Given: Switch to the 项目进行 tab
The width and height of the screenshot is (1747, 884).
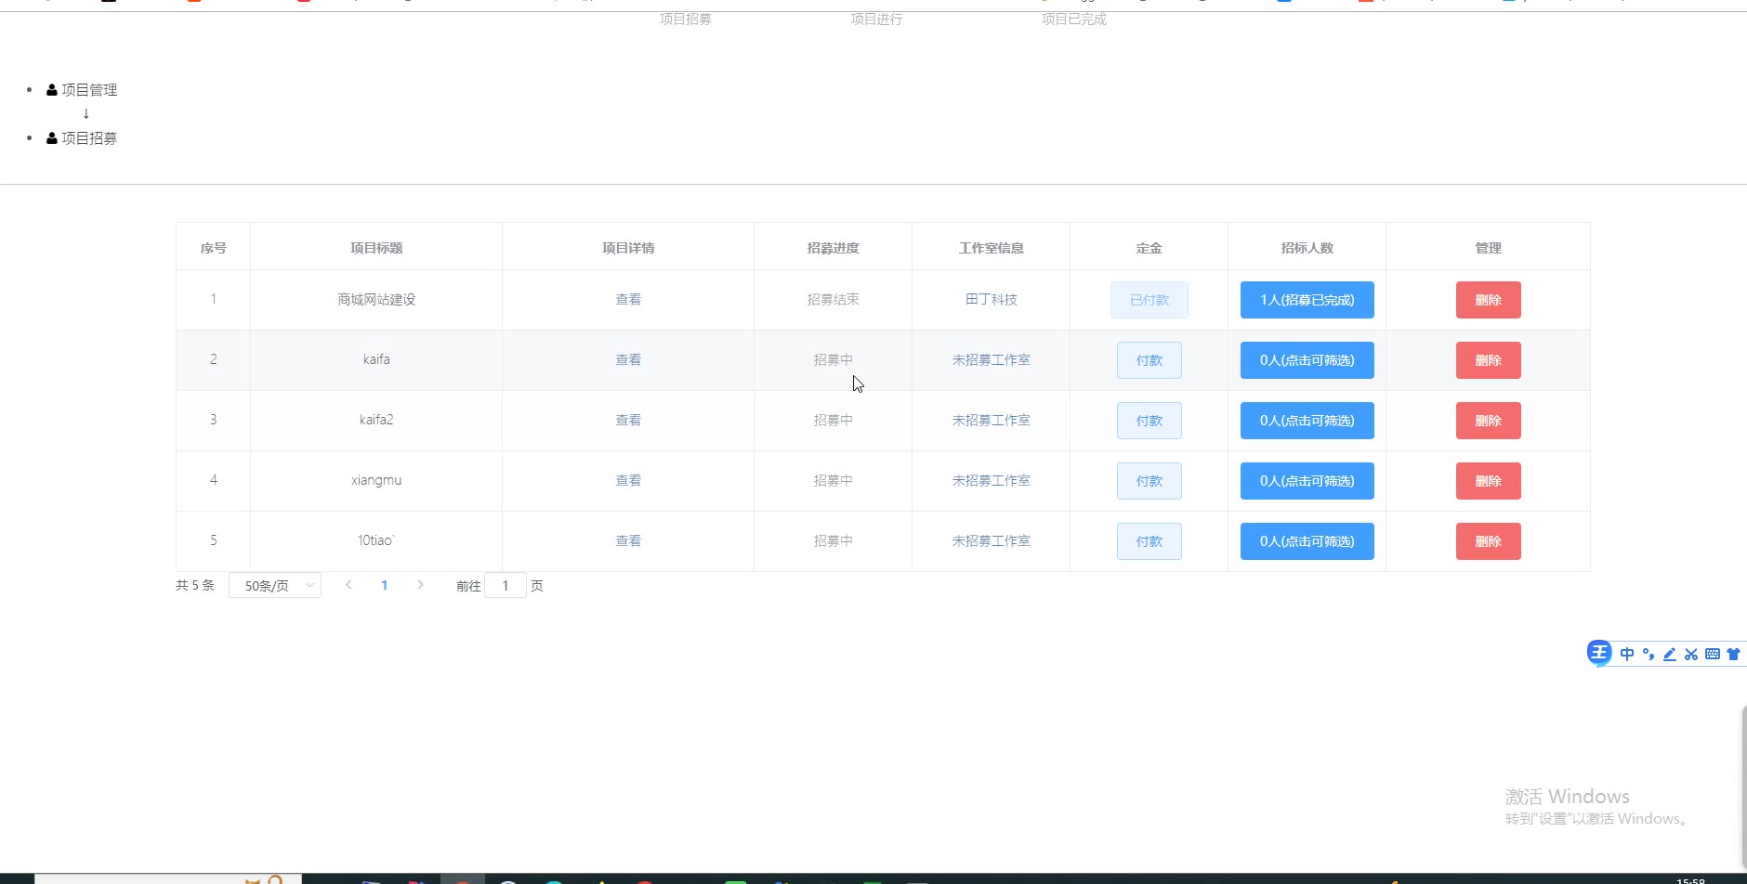Looking at the screenshot, I should [876, 19].
